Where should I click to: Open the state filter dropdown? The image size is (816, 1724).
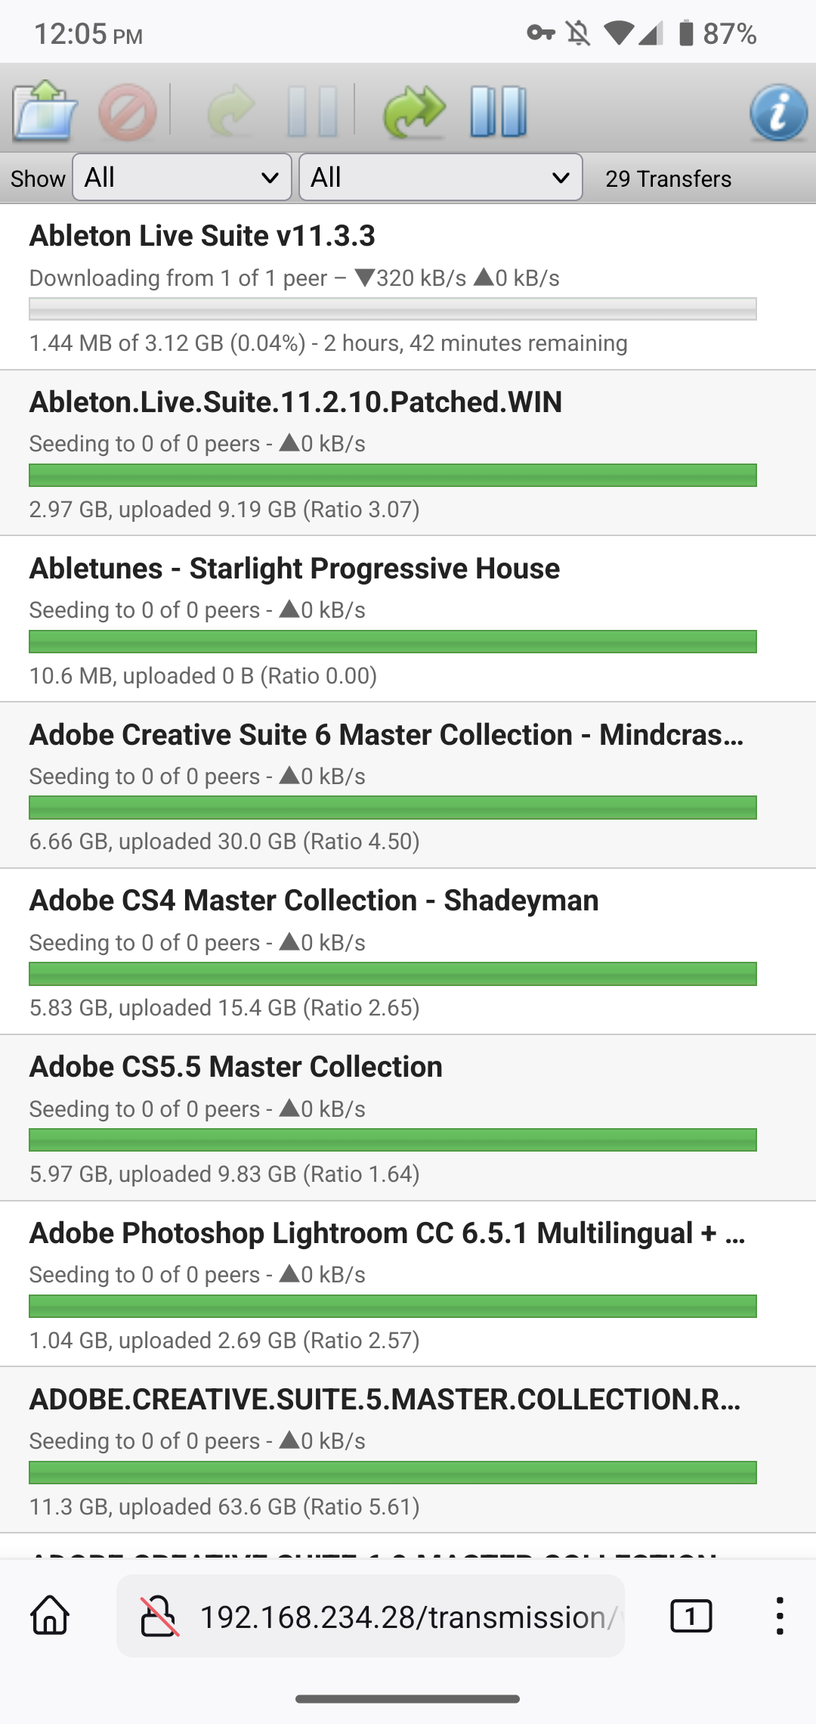click(x=182, y=178)
